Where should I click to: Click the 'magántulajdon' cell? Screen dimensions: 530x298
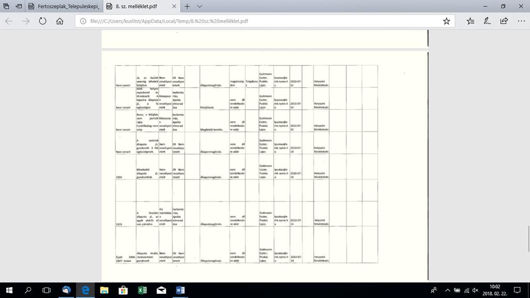pyautogui.click(x=237, y=77)
